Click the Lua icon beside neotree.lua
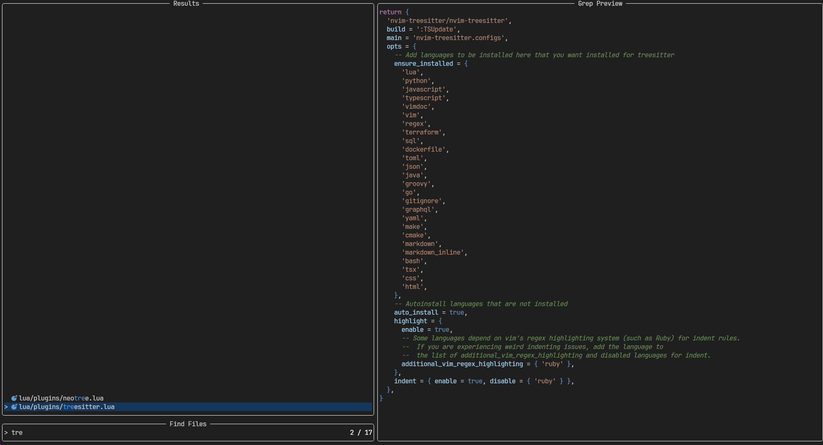 (x=14, y=398)
